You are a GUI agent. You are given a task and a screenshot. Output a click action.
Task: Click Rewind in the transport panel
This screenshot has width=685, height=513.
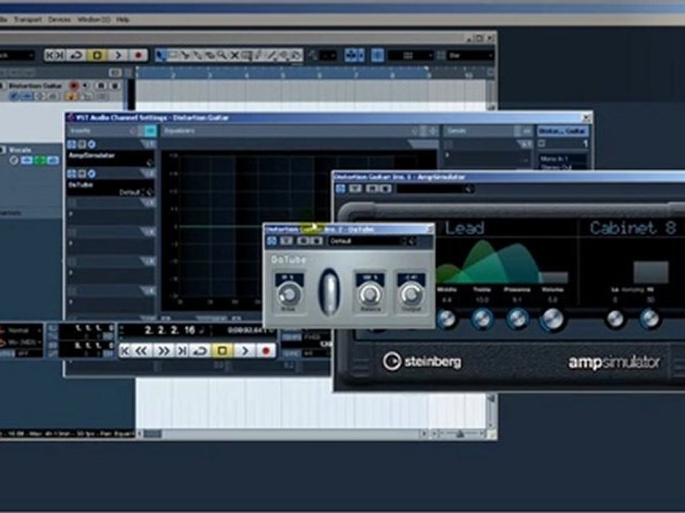(141, 351)
